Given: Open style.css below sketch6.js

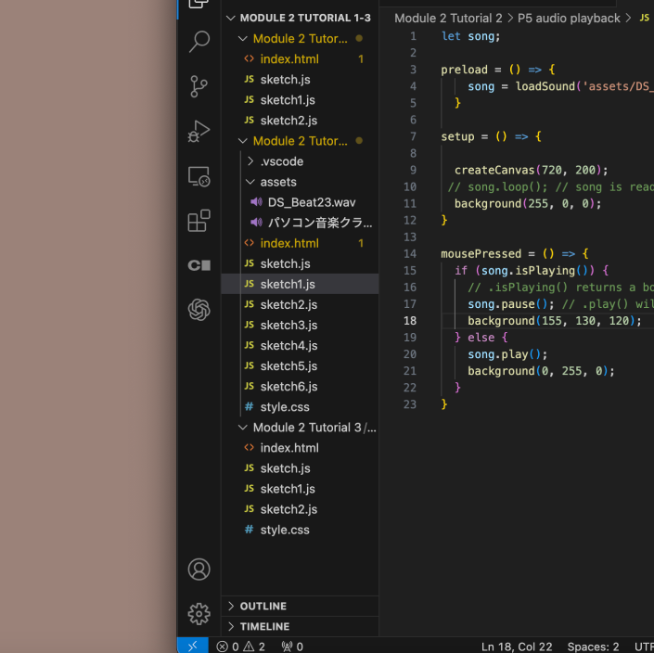Looking at the screenshot, I should click(x=300, y=406).
